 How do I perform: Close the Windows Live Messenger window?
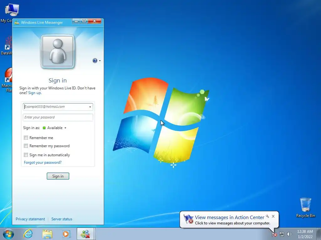point(95,21)
